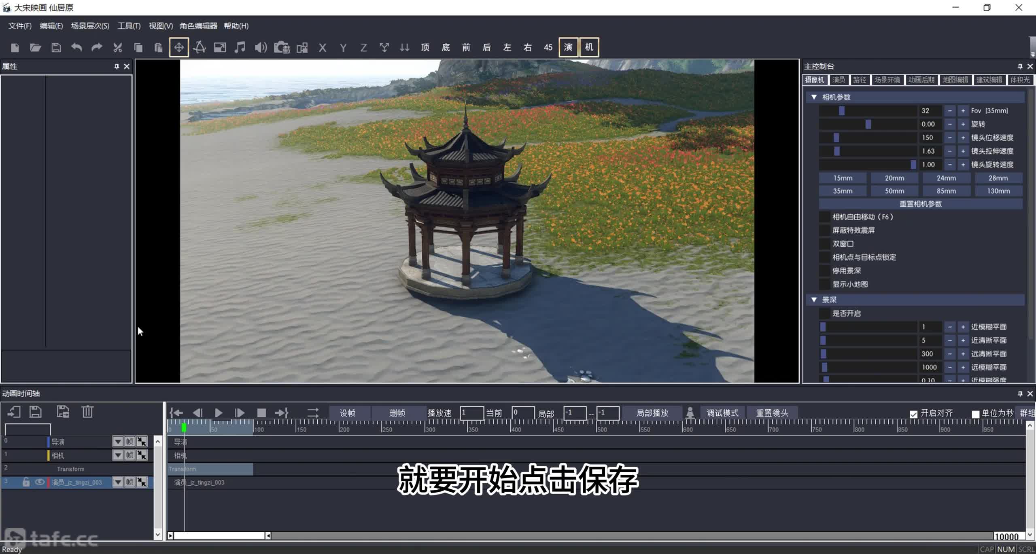Open dropdown arrow on 导演 track
This screenshot has height=554, width=1036.
118,442
